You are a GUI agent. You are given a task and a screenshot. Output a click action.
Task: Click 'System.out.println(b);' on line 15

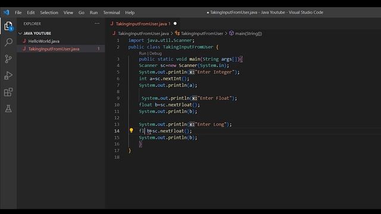(x=168, y=137)
